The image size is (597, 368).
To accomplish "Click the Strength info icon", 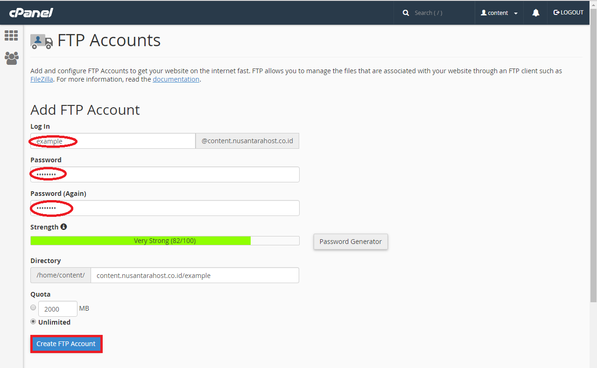I will (63, 227).
